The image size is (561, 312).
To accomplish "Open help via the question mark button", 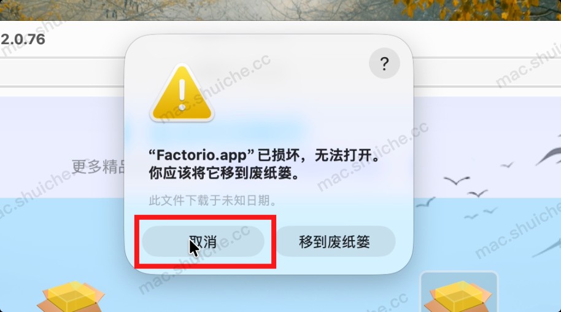I will (384, 63).
